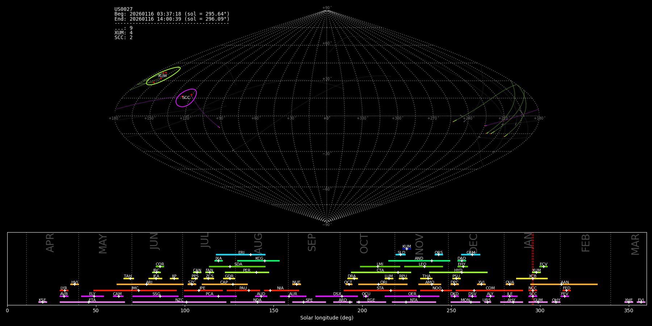The width and height of the screenshot is (652, 326).
Task: Click the COM shower label
Action: click(490, 288)
